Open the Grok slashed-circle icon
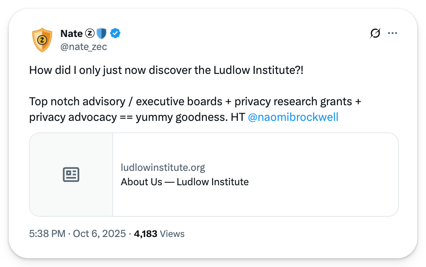Viewport: 426px width, 267px height. point(375,33)
